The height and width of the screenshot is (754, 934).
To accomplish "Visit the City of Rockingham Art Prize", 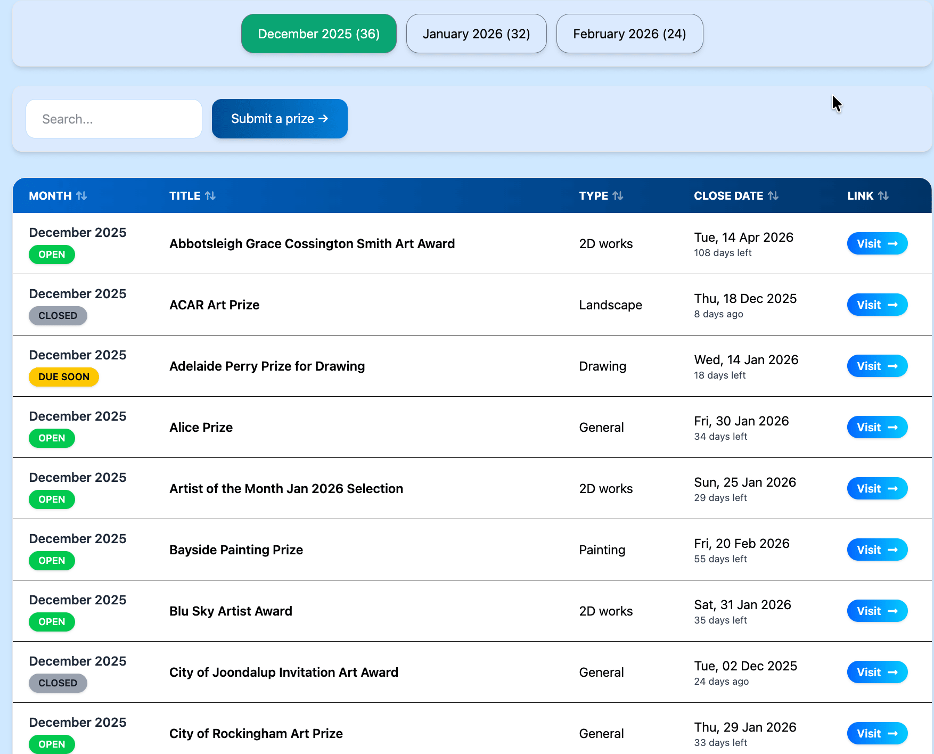I will [x=877, y=734].
